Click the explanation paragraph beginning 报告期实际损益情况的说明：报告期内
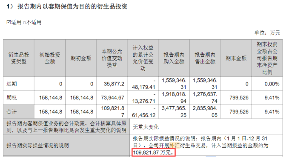 coord(200,146)
